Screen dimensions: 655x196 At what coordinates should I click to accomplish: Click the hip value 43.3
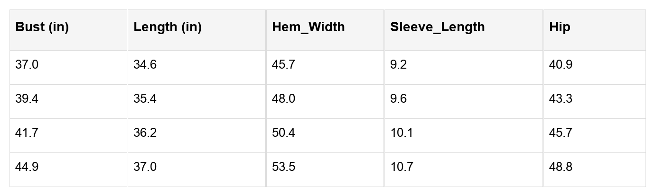[x=561, y=99]
